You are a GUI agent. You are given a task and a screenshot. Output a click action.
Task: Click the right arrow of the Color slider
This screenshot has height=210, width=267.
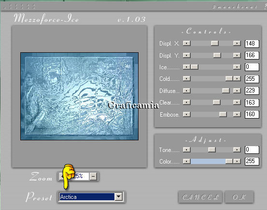[237, 161]
